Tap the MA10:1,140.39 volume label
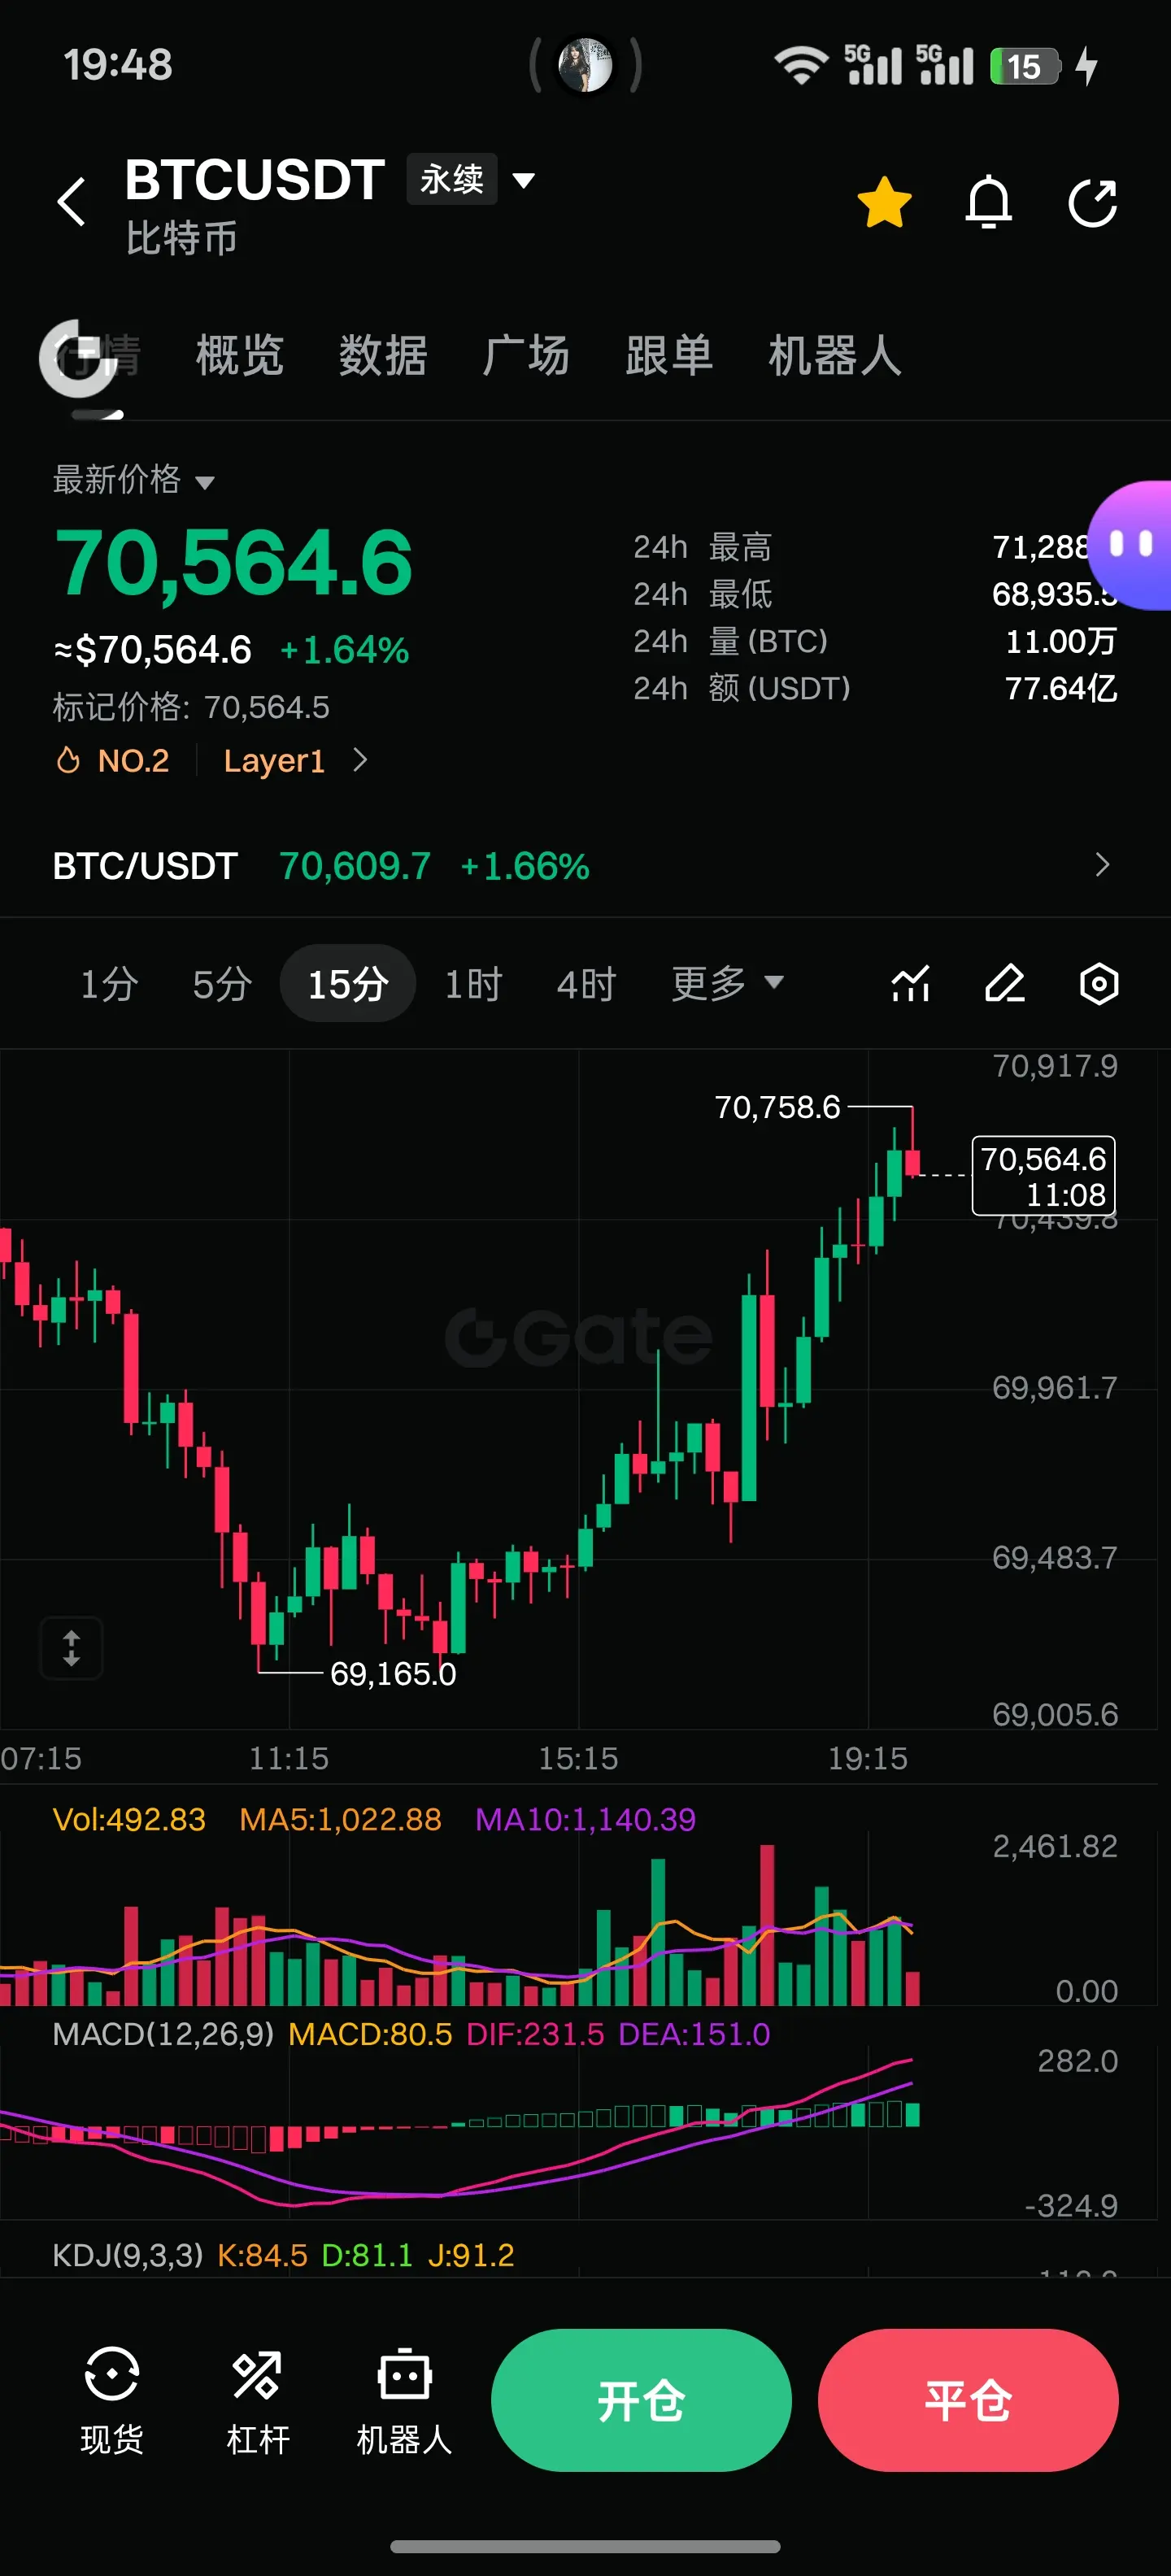The height and width of the screenshot is (2576, 1171). 585,1819
